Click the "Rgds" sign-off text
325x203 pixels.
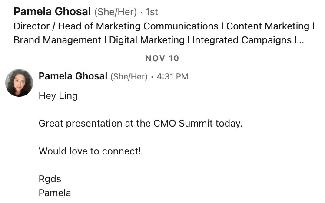(x=50, y=179)
